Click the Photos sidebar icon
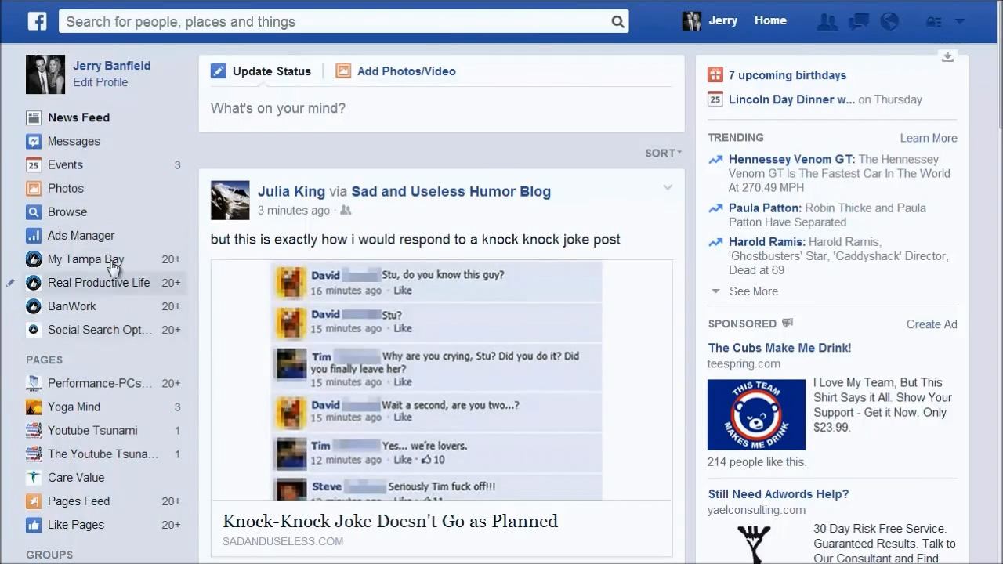Viewport: 1003px width, 564px height. pyautogui.click(x=33, y=188)
